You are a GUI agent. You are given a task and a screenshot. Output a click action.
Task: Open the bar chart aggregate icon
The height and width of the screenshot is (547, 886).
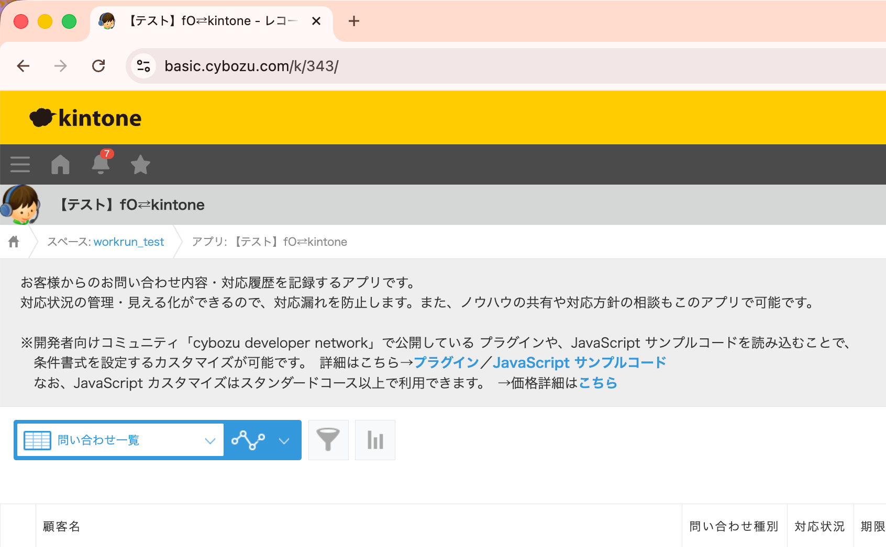pos(375,440)
